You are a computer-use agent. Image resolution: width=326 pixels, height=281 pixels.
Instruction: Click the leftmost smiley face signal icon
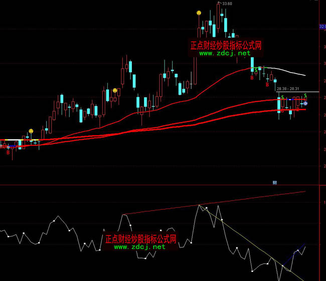[x=31, y=131]
